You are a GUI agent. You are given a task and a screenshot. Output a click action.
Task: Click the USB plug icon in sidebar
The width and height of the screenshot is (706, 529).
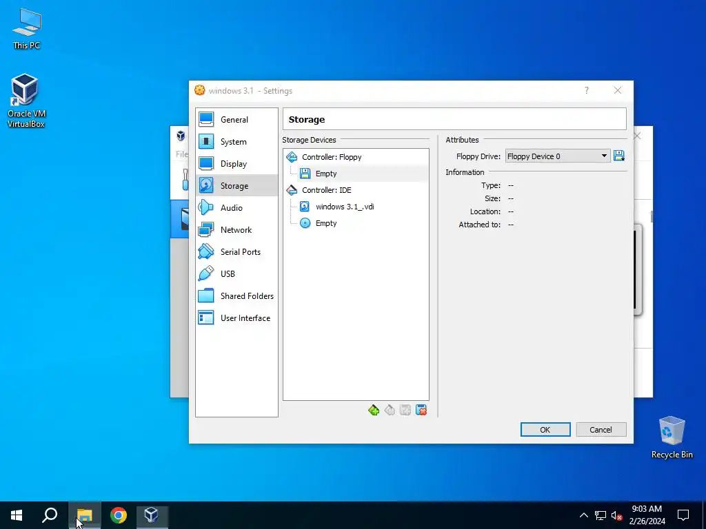[x=205, y=273]
